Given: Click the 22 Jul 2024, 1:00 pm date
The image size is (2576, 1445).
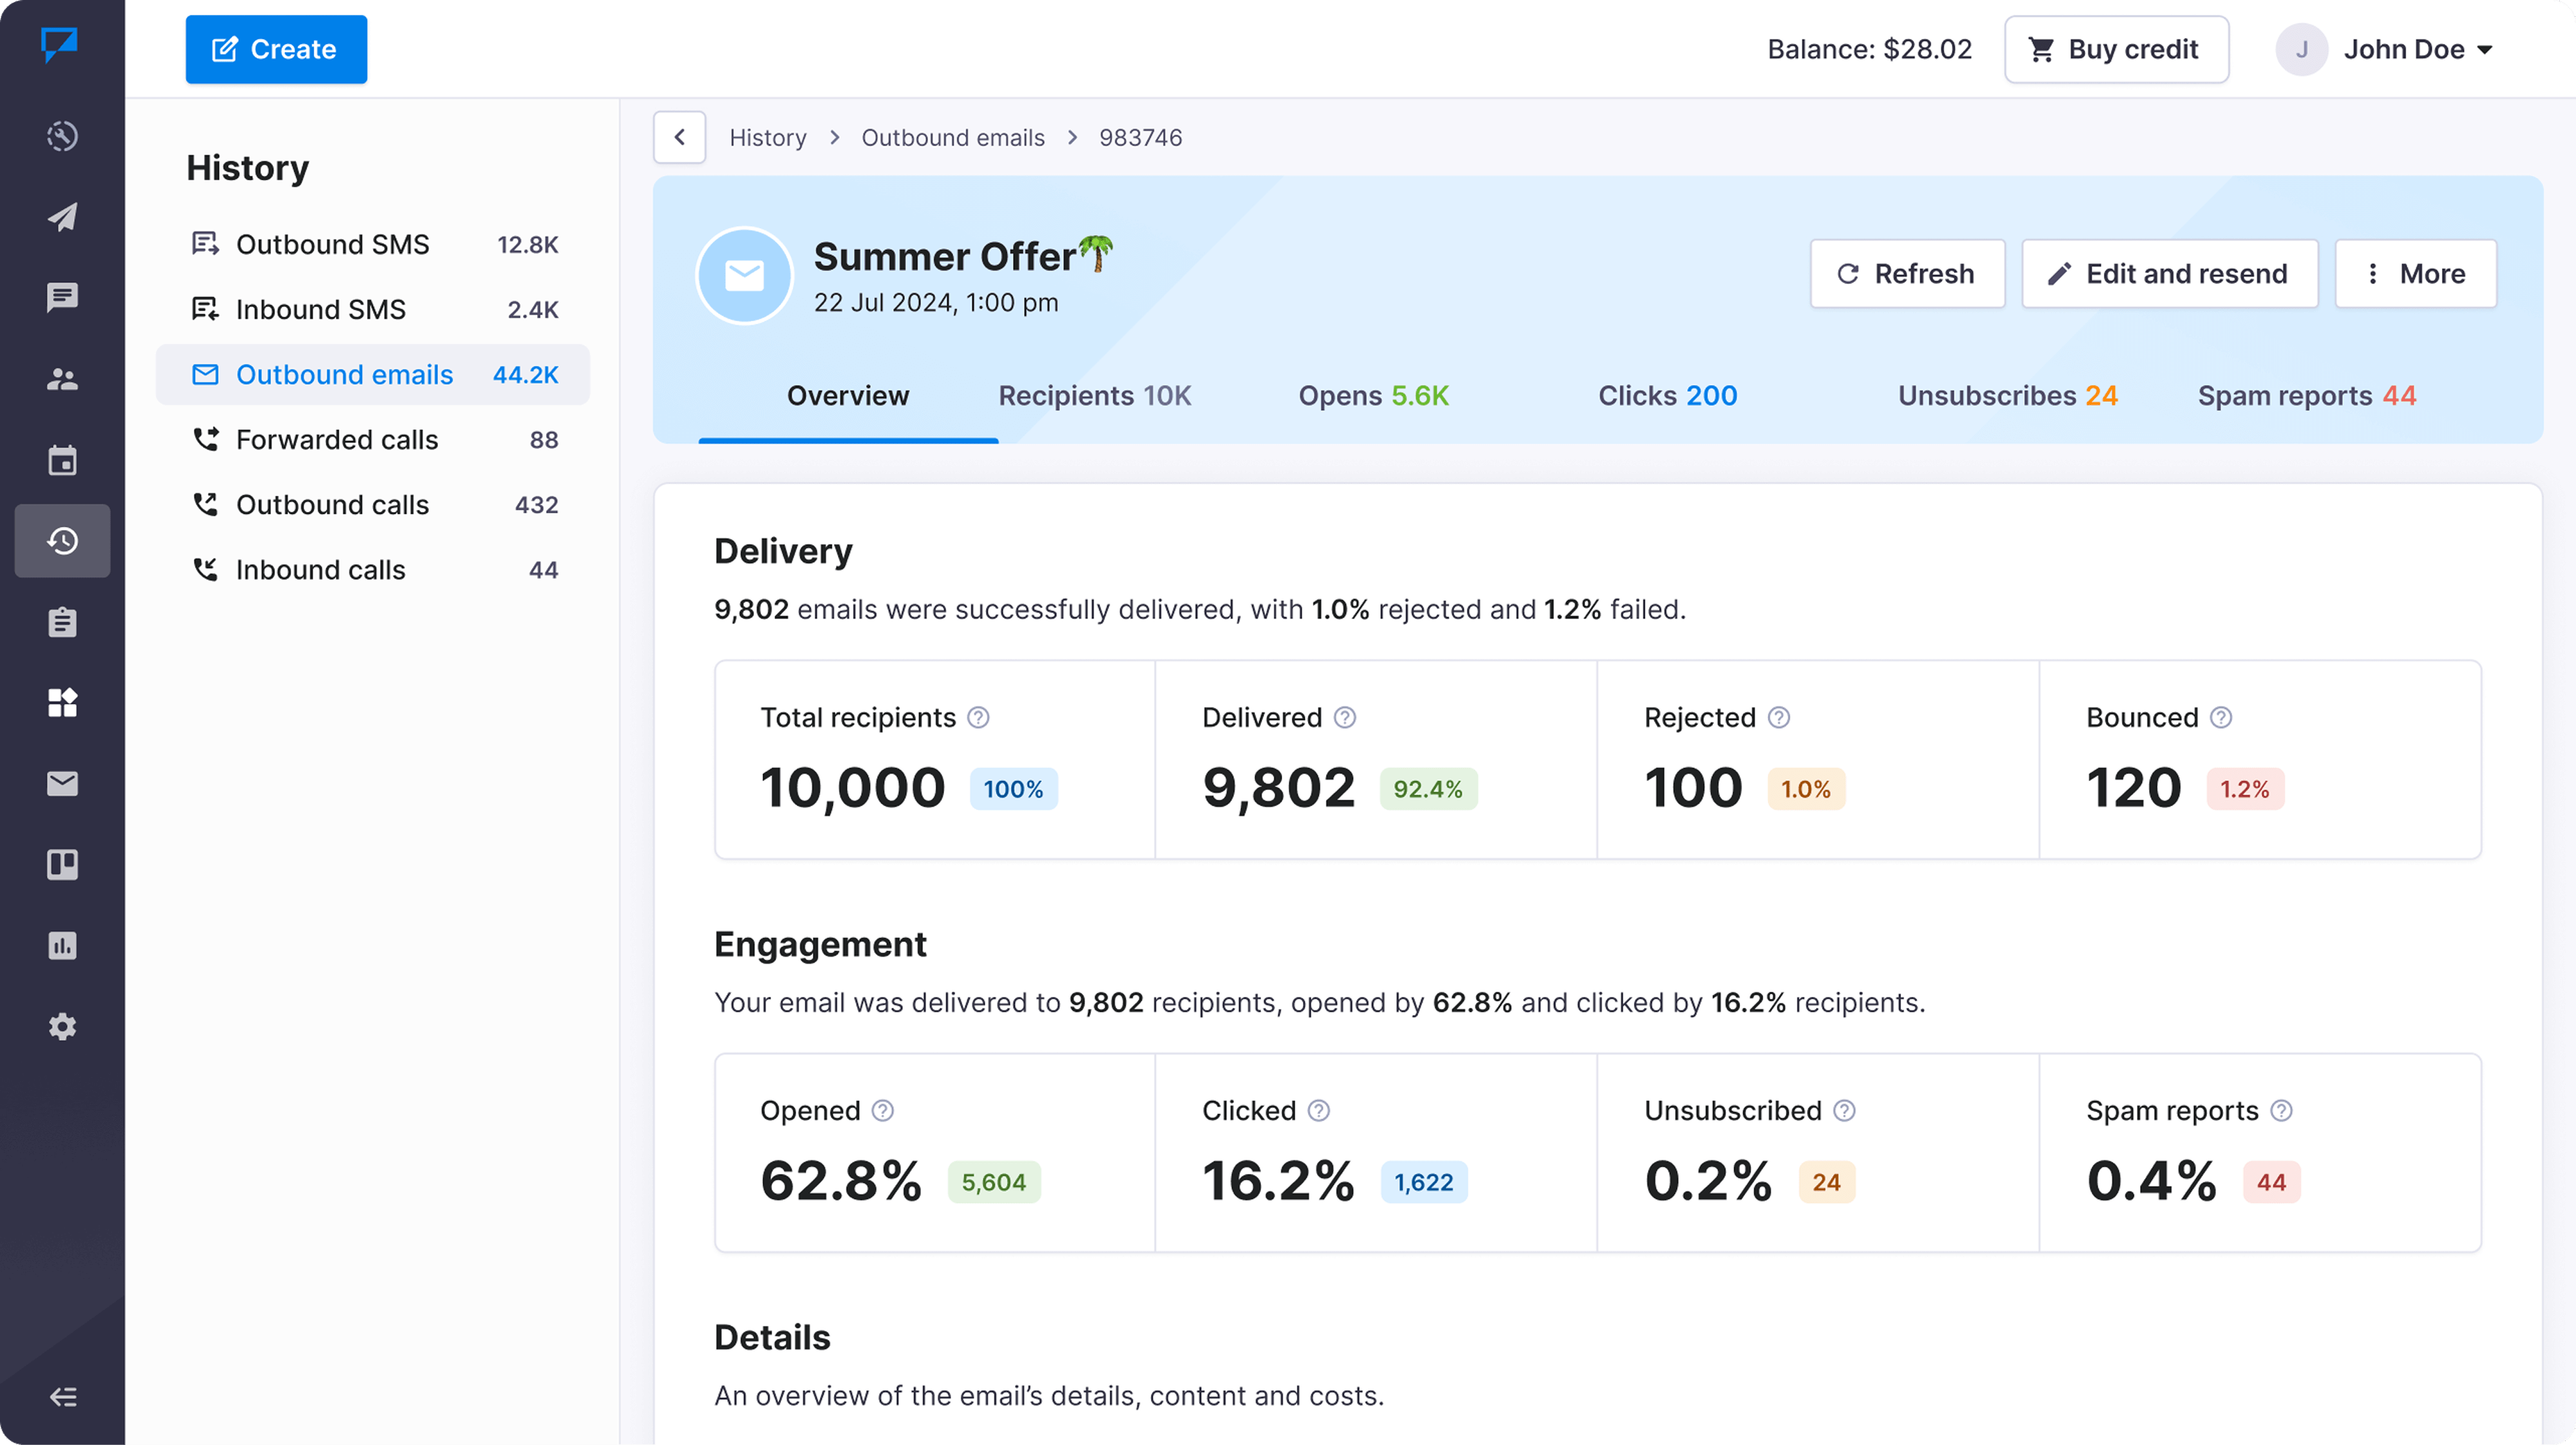Looking at the screenshot, I should click(936, 303).
